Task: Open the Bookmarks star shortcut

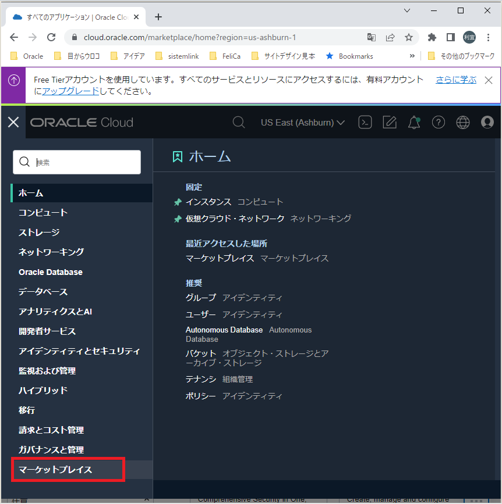Action: [x=349, y=56]
